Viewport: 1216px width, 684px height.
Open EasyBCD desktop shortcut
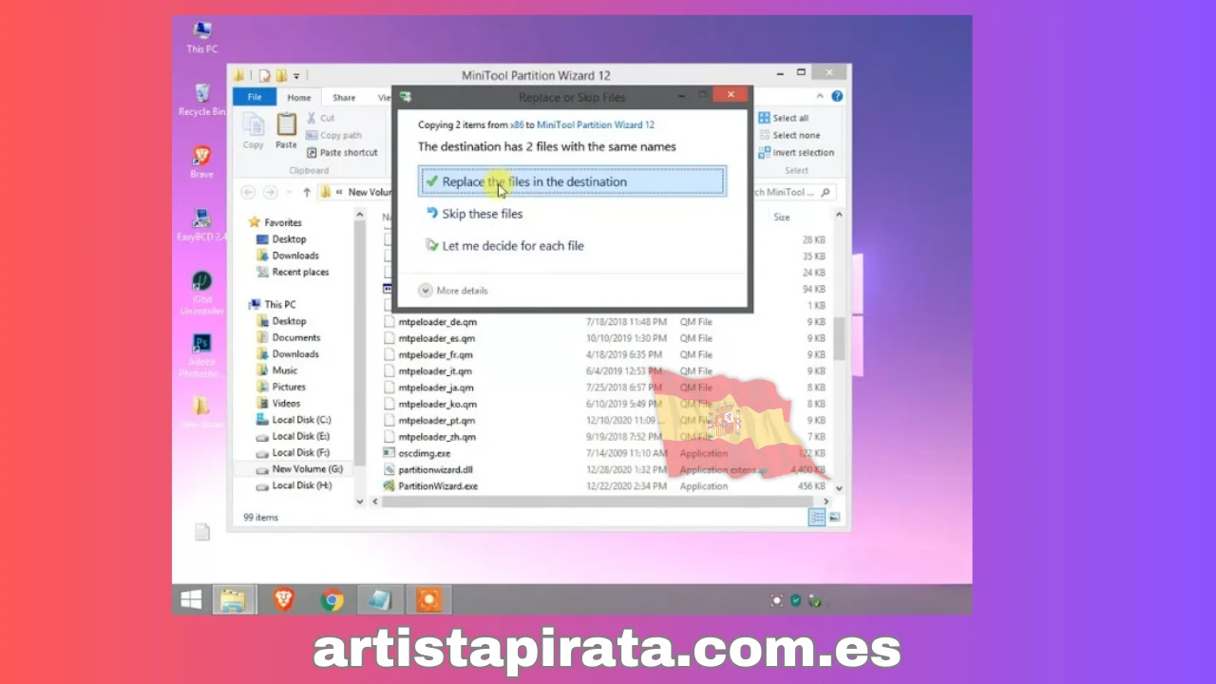[x=201, y=225]
